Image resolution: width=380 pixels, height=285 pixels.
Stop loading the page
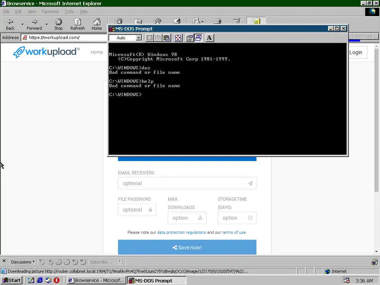pyautogui.click(x=58, y=24)
